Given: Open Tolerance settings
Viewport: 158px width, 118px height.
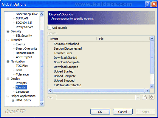Looking at the screenshot, I should (x=22, y=74).
